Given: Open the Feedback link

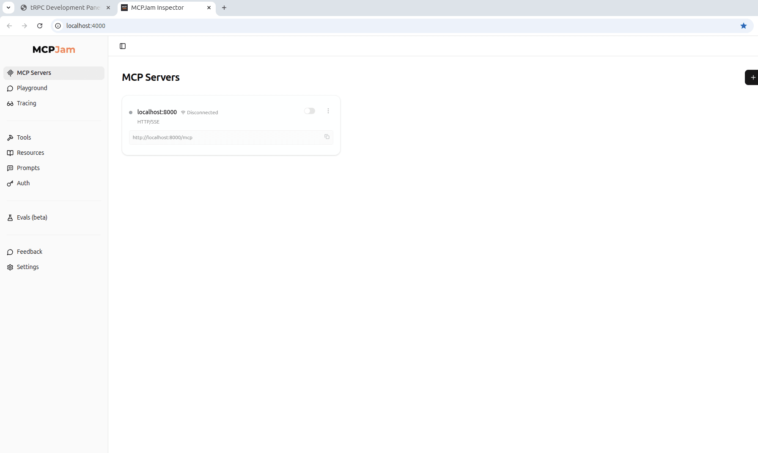Looking at the screenshot, I should (54, 252).
